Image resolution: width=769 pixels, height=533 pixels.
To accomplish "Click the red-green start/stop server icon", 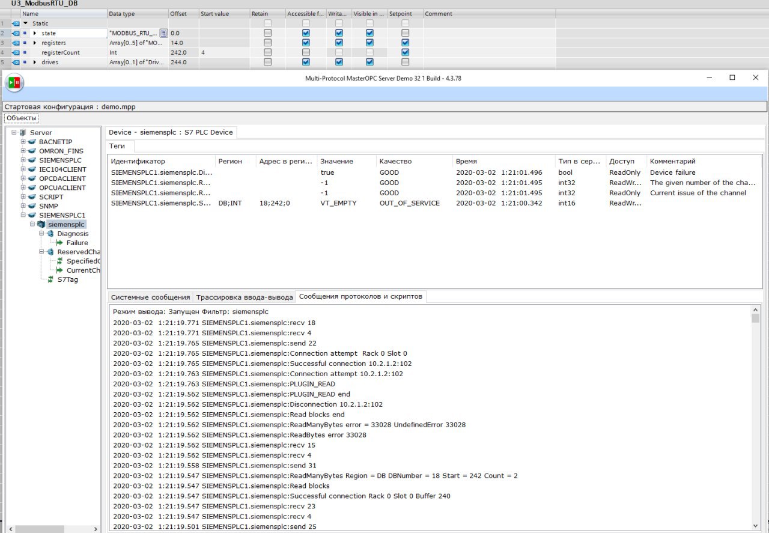I will click(x=14, y=82).
